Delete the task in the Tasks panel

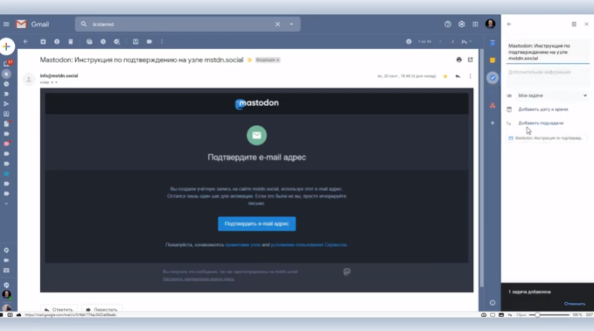(x=574, y=24)
